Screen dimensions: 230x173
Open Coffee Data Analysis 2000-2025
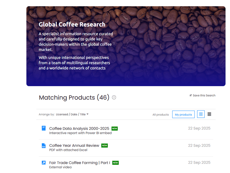79,128
